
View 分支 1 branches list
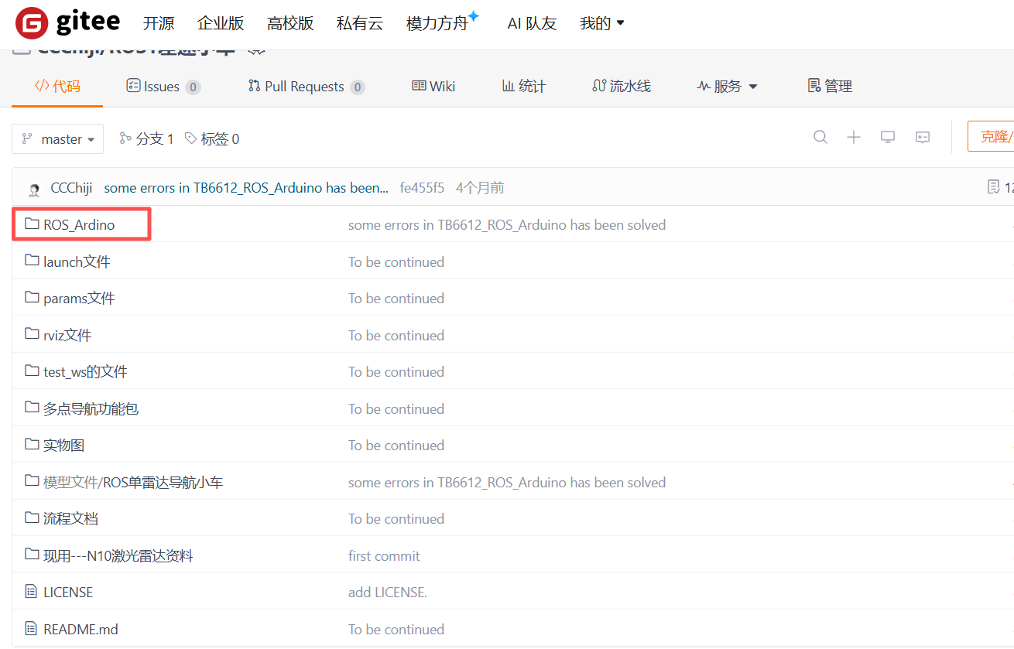[146, 139]
